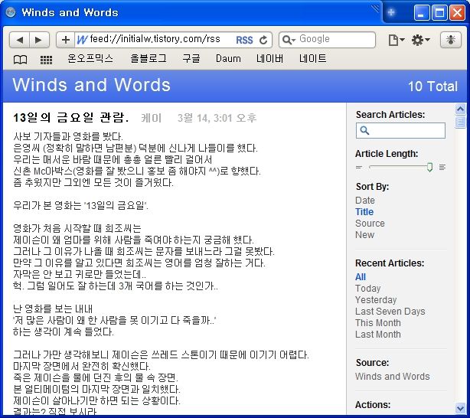Open the 네이버 bookmark

click(x=269, y=58)
